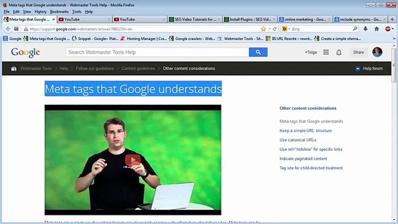This screenshot has height=224, width=398.
Task: Click the vertical page scrollbar thumb
Action: [394, 65]
